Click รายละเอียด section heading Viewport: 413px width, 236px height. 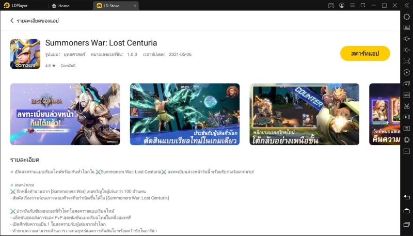pyautogui.click(x=25, y=160)
